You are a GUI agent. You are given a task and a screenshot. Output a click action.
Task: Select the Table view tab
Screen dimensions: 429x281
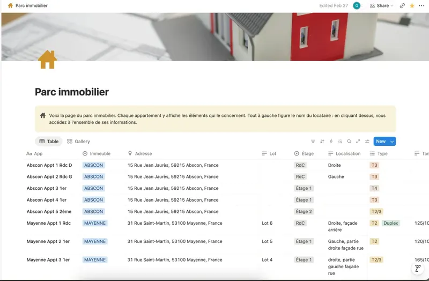pos(49,141)
